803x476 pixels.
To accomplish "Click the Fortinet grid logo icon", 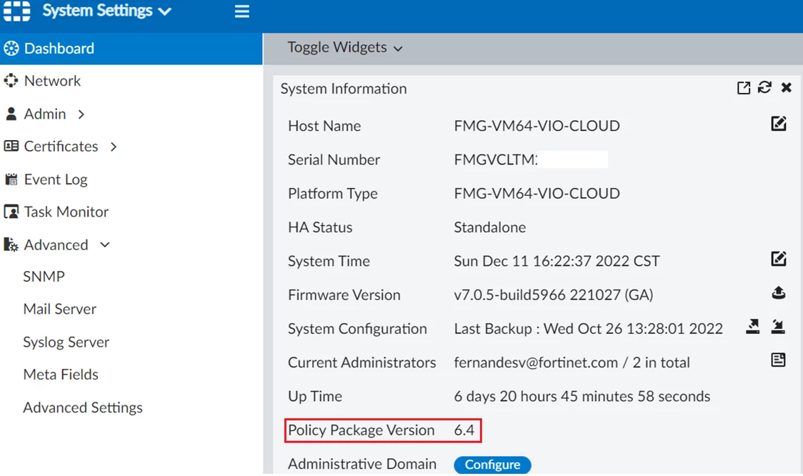I will click(16, 11).
